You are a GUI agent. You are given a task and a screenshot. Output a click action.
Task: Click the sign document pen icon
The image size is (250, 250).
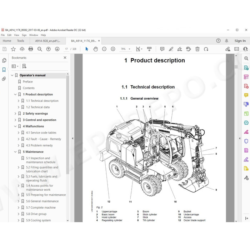point(180,49)
